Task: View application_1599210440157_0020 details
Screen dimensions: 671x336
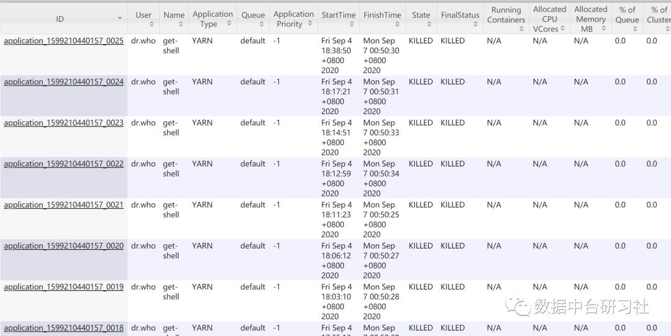Action: tap(63, 246)
